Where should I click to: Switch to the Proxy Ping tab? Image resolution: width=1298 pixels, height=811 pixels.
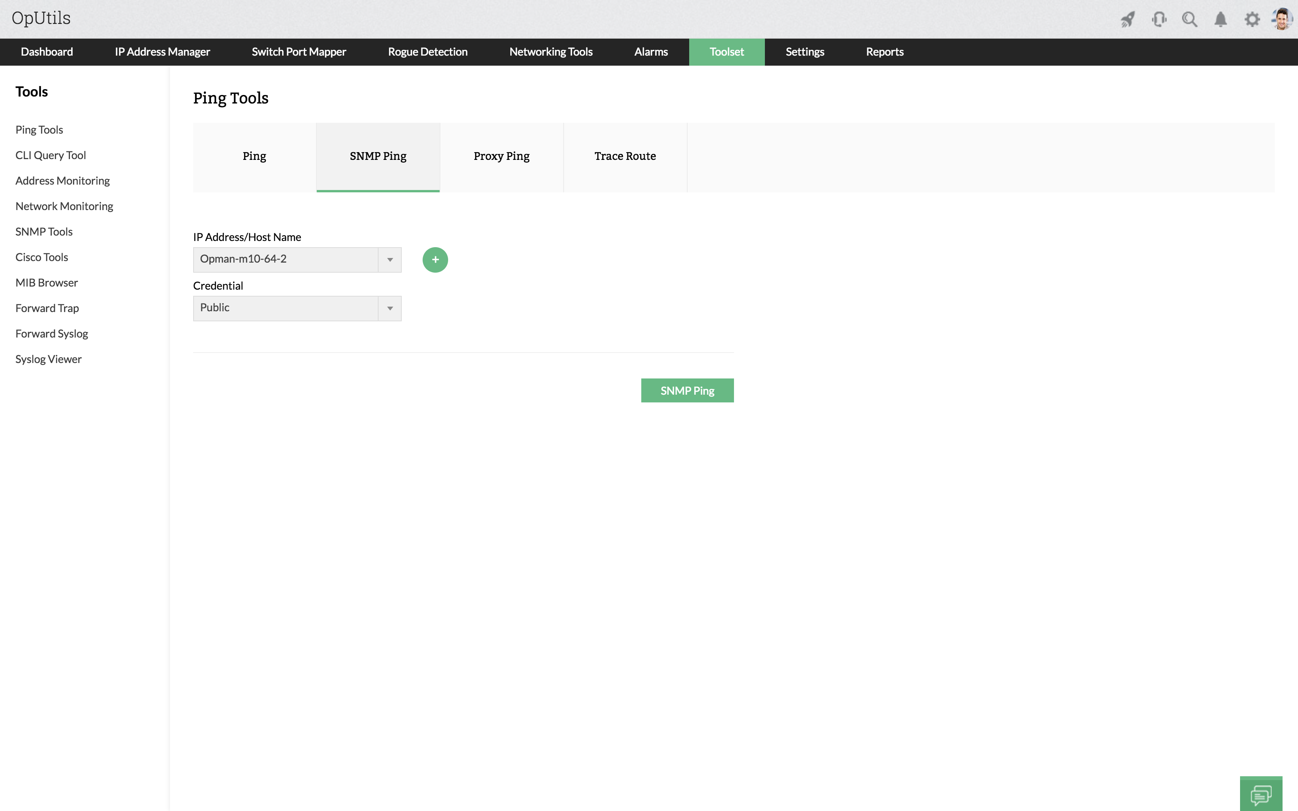[x=501, y=156]
